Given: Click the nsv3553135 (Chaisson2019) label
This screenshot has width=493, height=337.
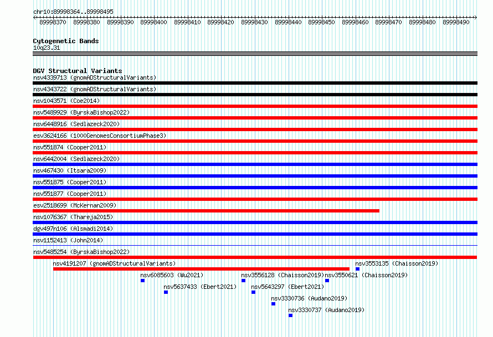Looking at the screenshot, I should pyautogui.click(x=397, y=263).
